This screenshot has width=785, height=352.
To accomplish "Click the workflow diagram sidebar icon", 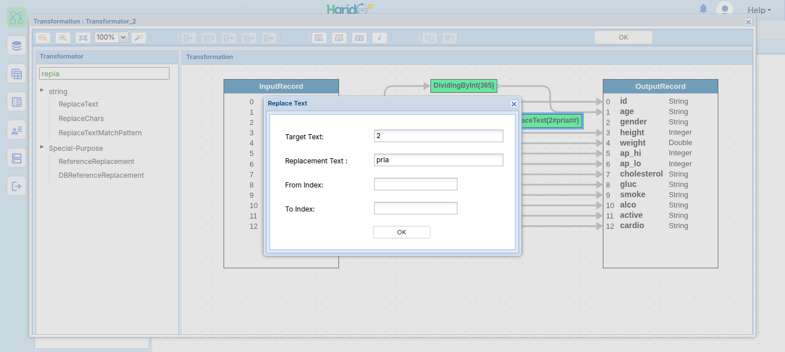I will point(17,17).
